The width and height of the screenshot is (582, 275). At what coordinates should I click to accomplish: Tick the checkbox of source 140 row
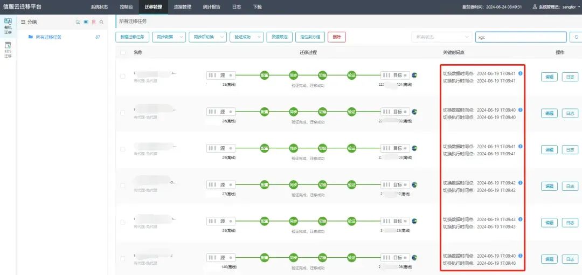[x=123, y=258]
